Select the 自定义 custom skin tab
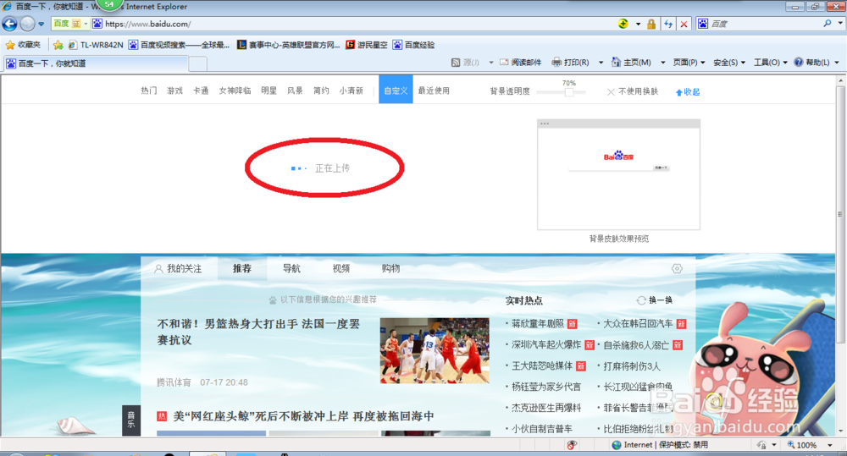847x456 pixels. tap(396, 91)
